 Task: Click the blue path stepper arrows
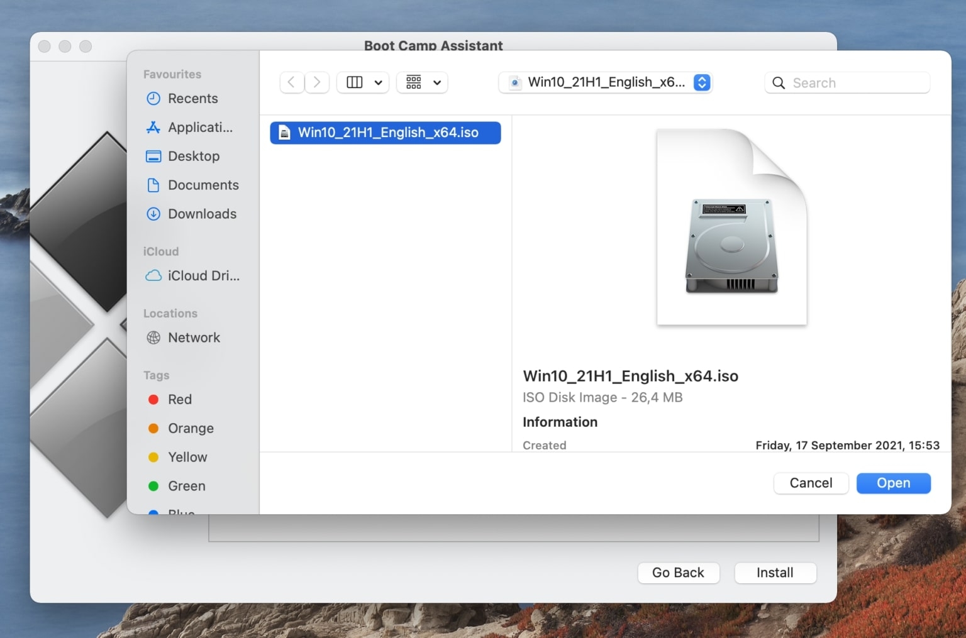pyautogui.click(x=702, y=82)
